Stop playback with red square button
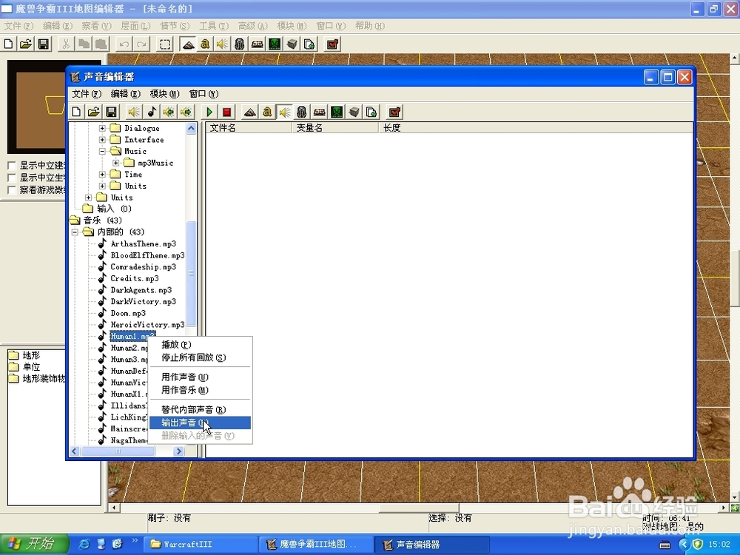 pos(226,112)
